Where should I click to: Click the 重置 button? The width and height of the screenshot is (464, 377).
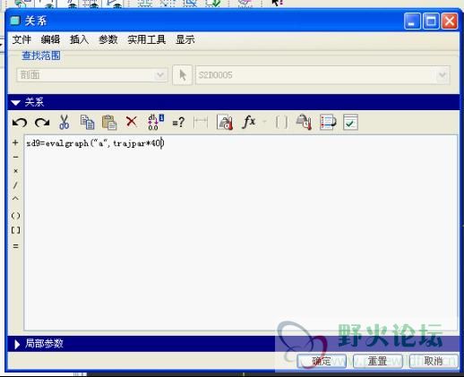coord(378,361)
